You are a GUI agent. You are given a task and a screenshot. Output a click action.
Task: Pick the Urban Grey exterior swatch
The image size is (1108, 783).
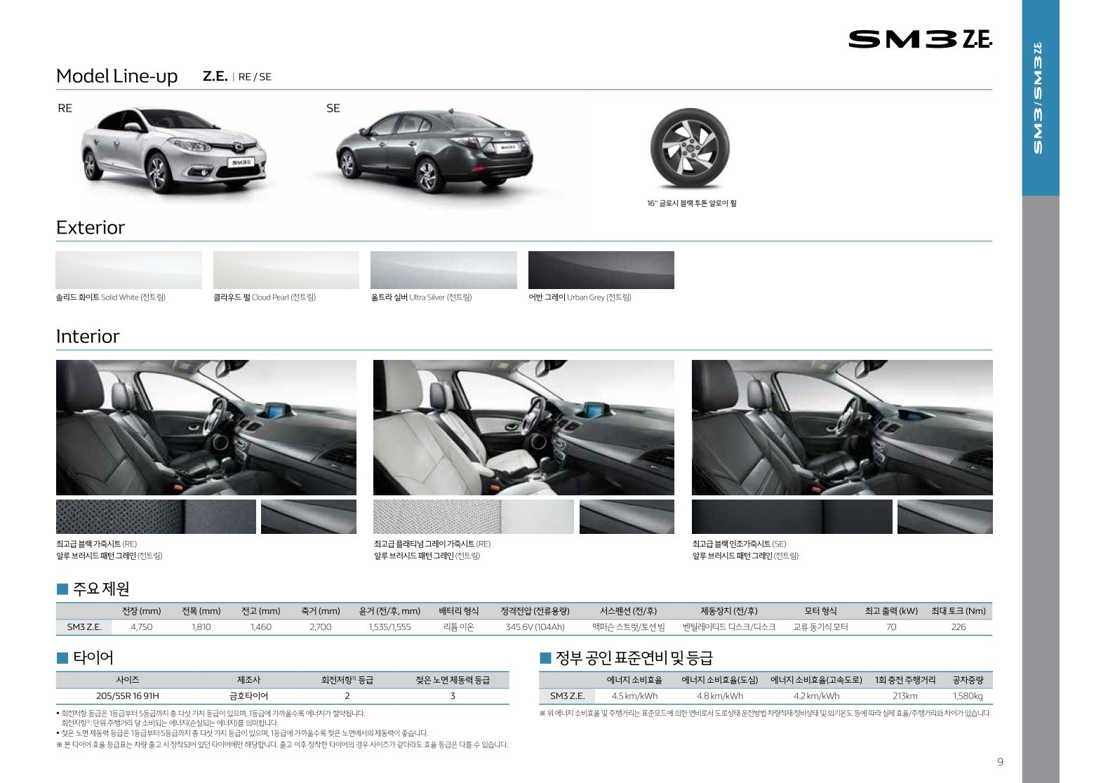click(x=601, y=270)
